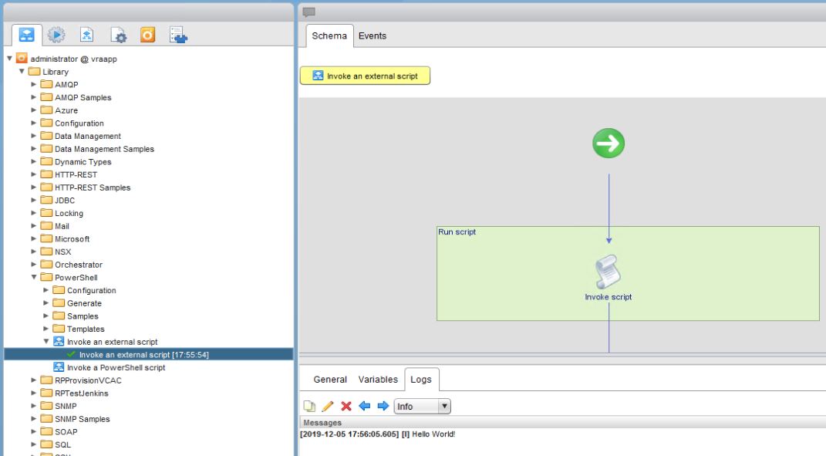The image size is (826, 456).
Task: Clear logs with the red X icon
Action: click(346, 406)
